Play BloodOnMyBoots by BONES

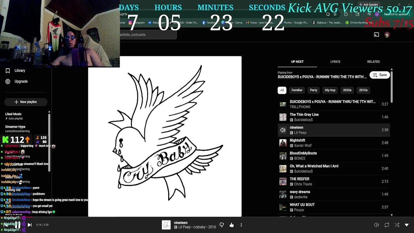[x=334, y=156]
